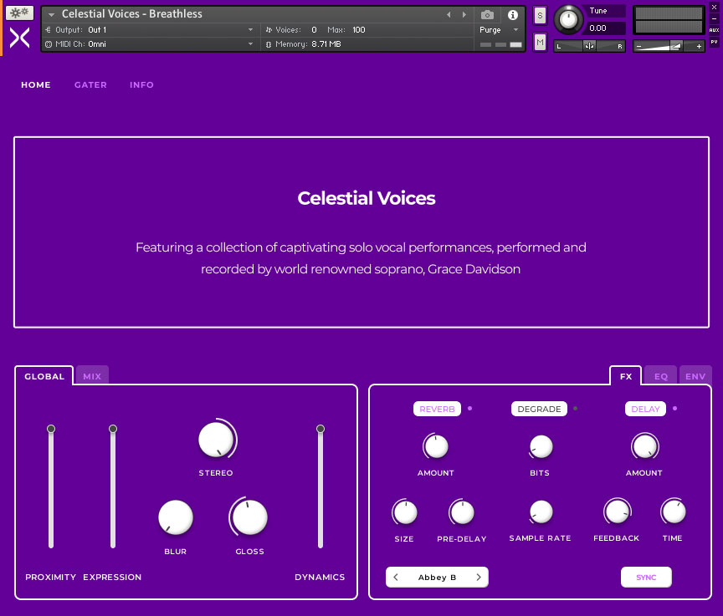Click the Abbey B reverb selector

coord(437,578)
